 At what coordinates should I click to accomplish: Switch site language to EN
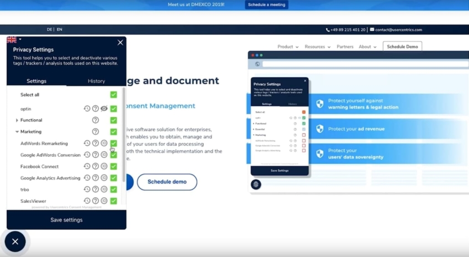click(x=60, y=29)
